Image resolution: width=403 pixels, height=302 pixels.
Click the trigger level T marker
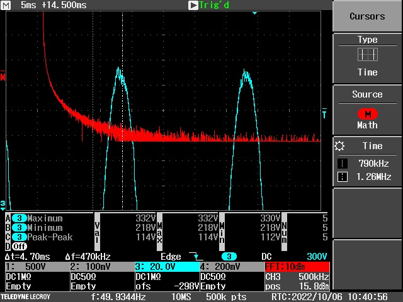coord(324,114)
